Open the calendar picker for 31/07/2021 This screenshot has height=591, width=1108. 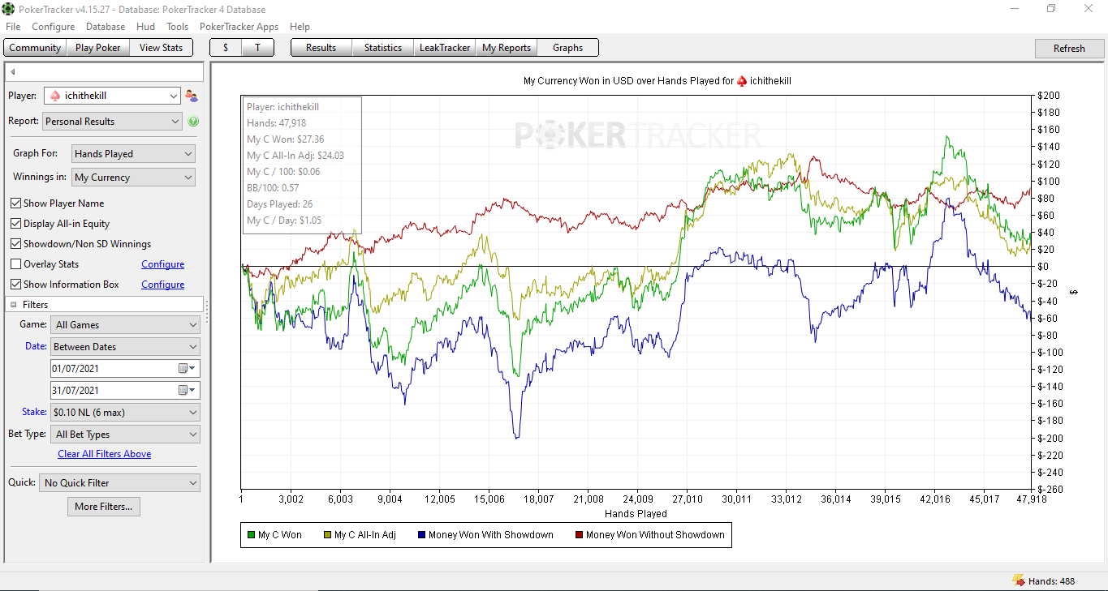pyautogui.click(x=187, y=390)
